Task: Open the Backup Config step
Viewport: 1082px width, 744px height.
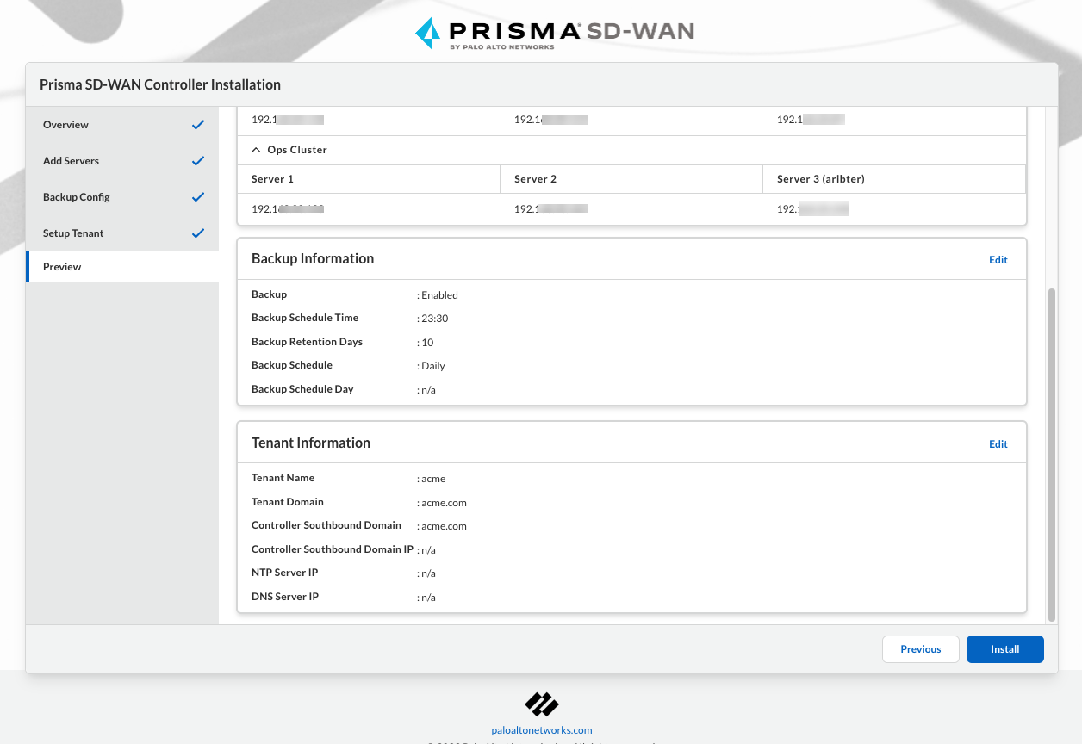Action: point(122,197)
